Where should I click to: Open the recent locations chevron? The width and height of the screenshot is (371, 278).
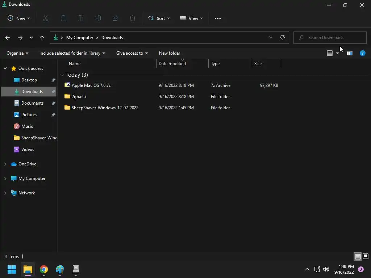click(31, 38)
